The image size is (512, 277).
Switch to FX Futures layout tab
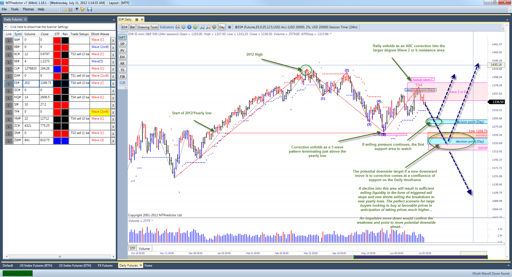[105, 265]
